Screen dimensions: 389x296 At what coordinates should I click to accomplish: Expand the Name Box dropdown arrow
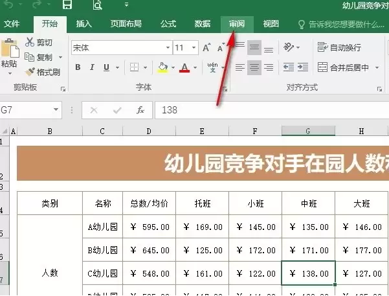56,109
